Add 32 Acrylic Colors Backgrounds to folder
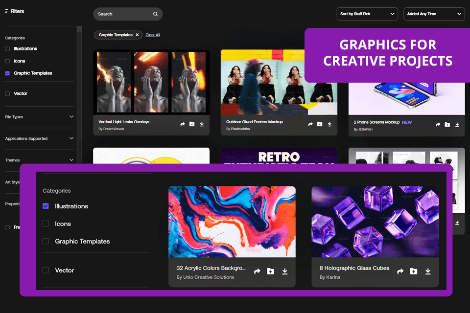This screenshot has height=313, width=470. click(x=270, y=271)
